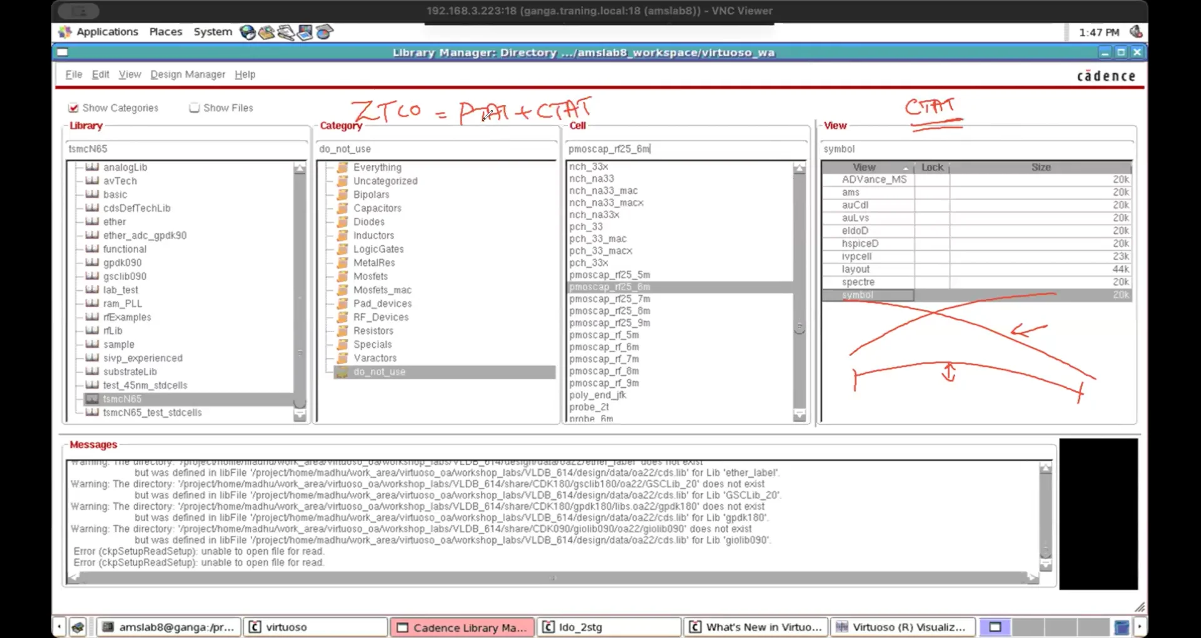Select the analogLib library icon
This screenshot has width=1201, height=638.
(92, 167)
